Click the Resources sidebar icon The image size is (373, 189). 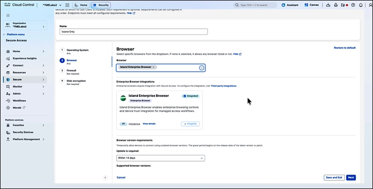8,73
